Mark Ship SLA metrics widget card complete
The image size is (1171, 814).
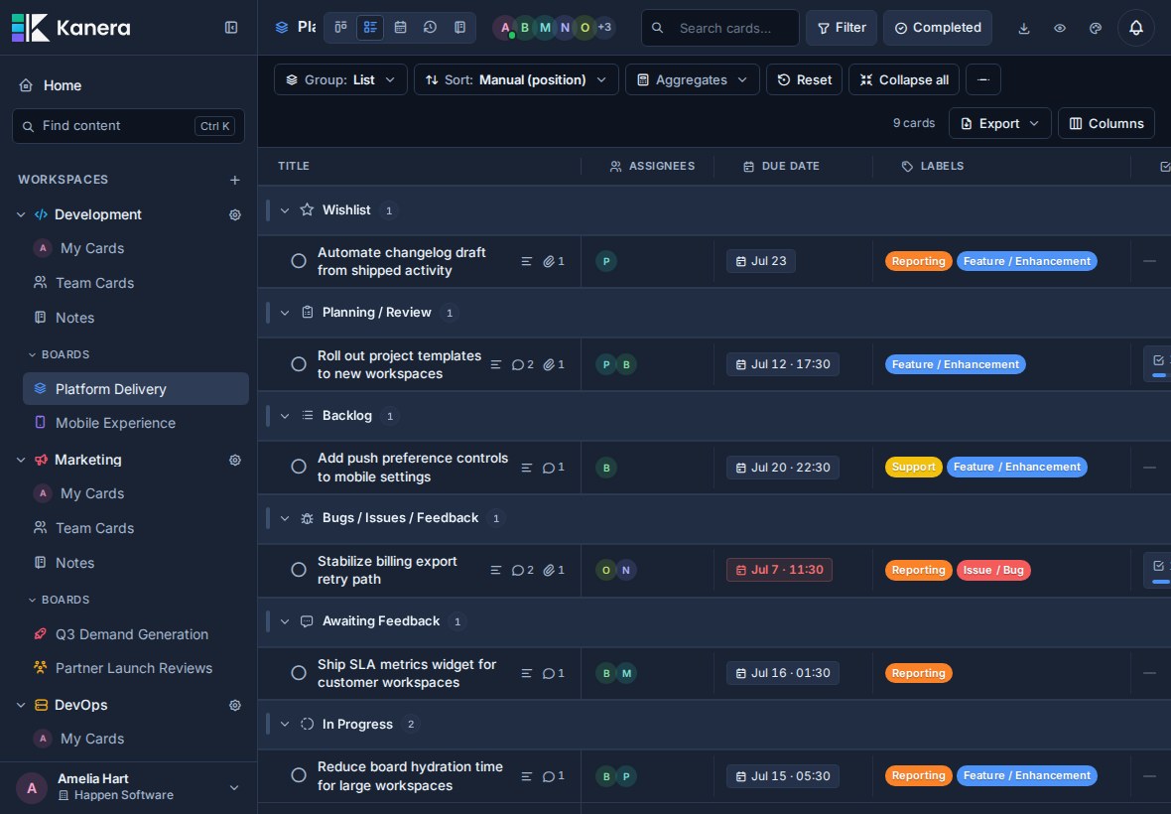(299, 672)
